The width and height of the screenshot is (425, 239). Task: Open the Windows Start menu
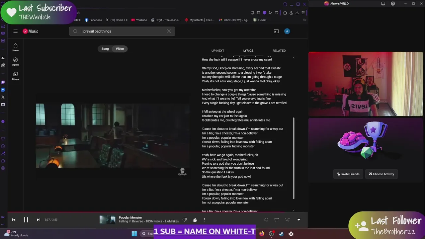click(x=134, y=234)
